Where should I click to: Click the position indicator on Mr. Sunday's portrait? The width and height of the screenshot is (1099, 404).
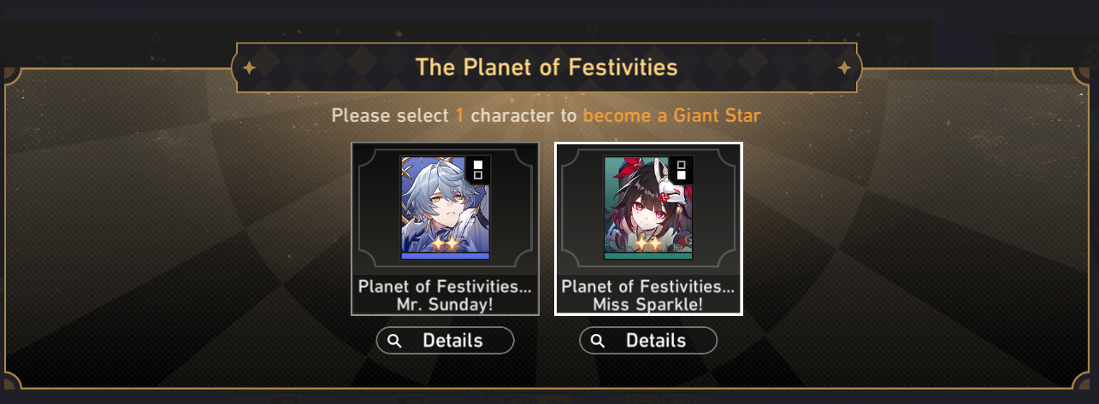coord(478,170)
